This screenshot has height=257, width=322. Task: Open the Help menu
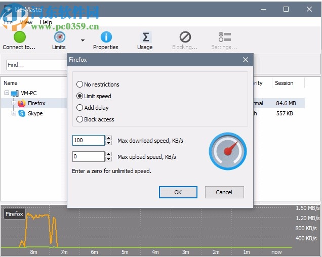click(x=46, y=22)
